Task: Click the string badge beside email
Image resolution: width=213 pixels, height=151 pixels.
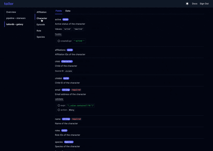Action: (66, 90)
